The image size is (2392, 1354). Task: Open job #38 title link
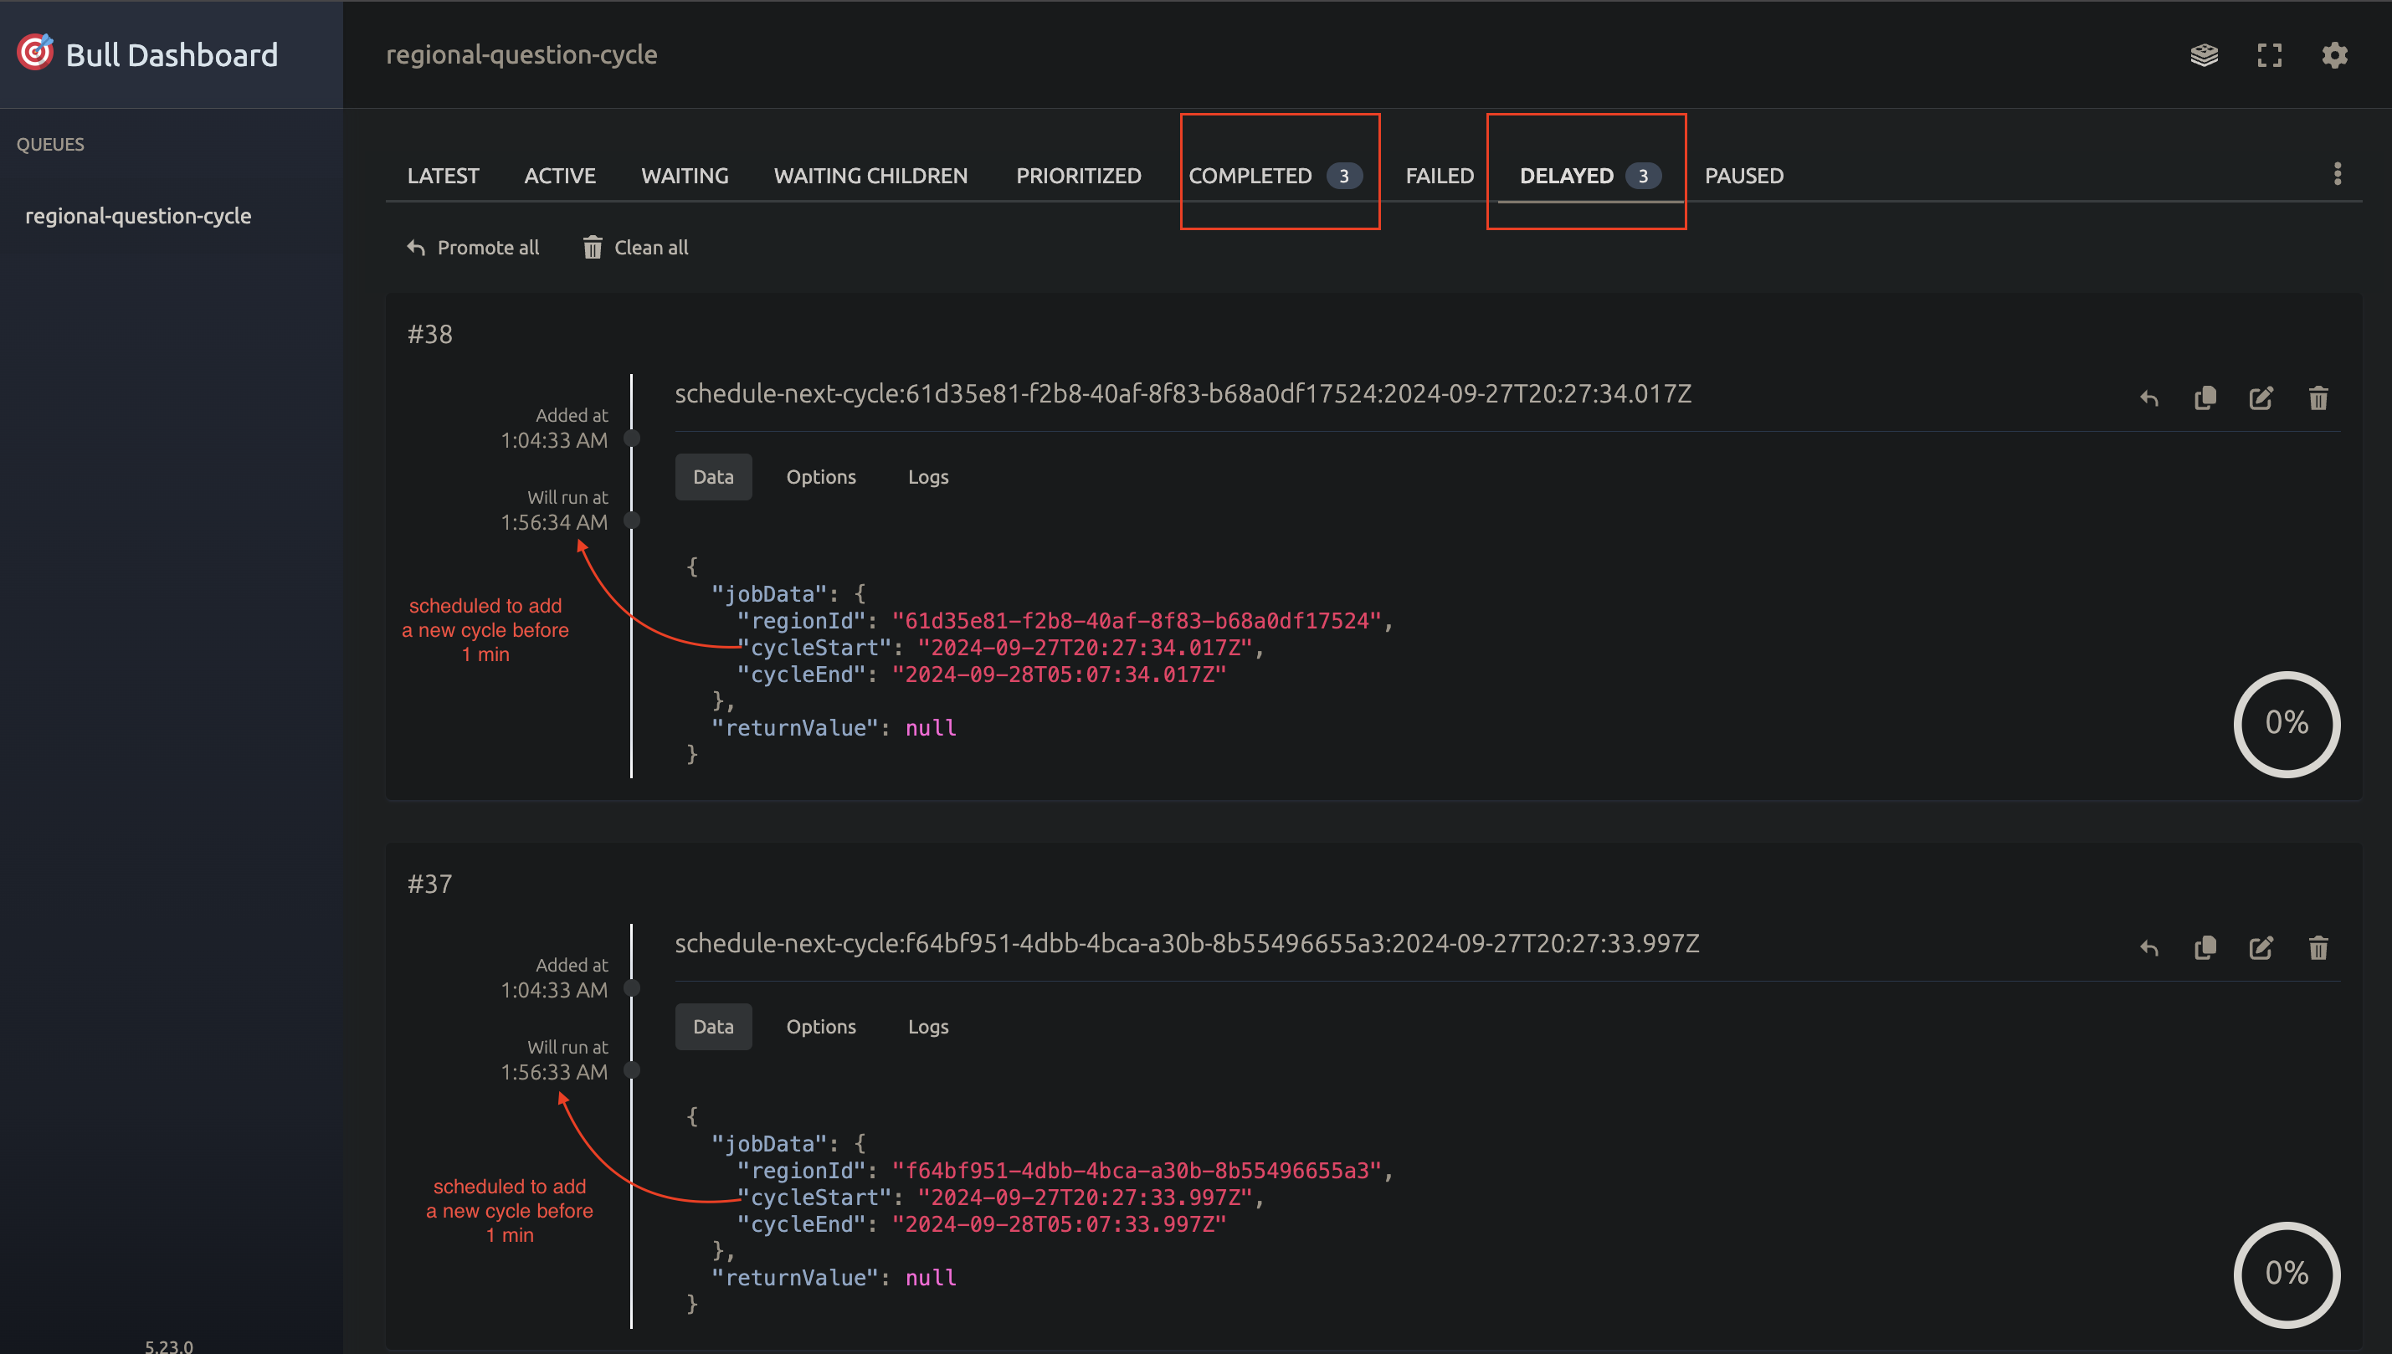pos(1182,394)
